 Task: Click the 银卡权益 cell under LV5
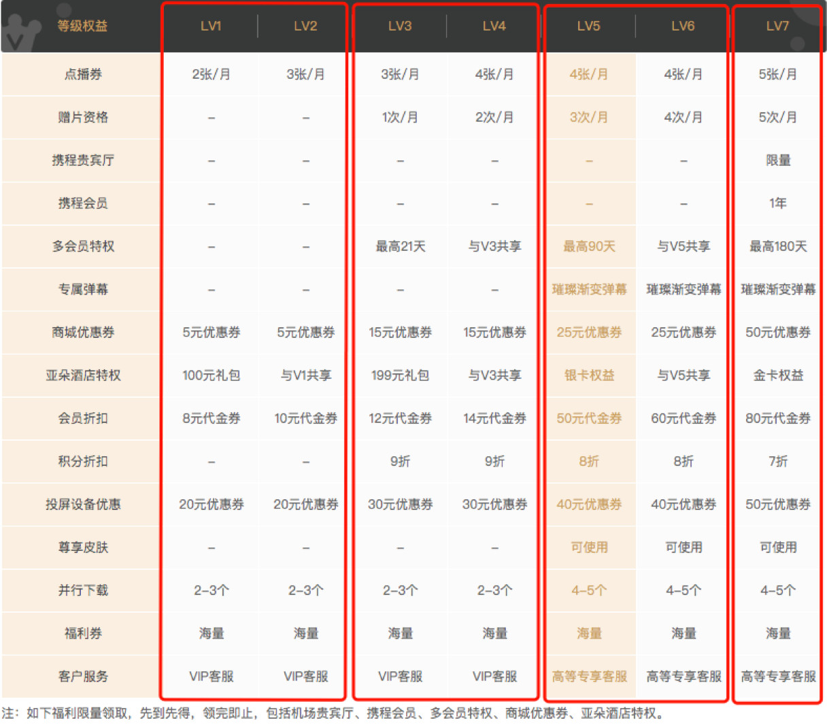(x=589, y=375)
